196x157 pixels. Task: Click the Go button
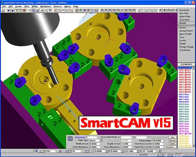tap(172, 137)
